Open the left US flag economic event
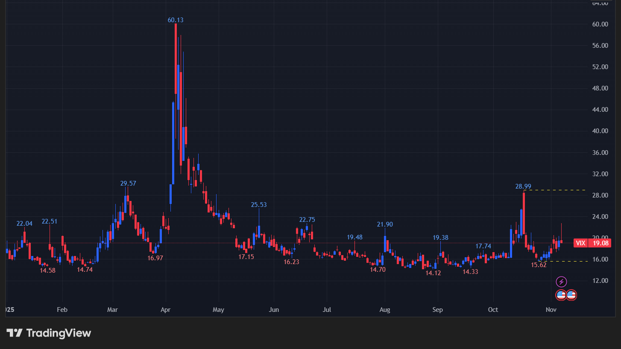Screen dimensions: 621x349 point(561,295)
